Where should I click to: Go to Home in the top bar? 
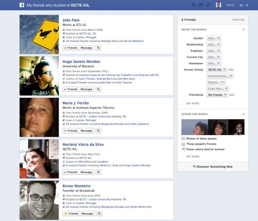(x=230, y=5)
